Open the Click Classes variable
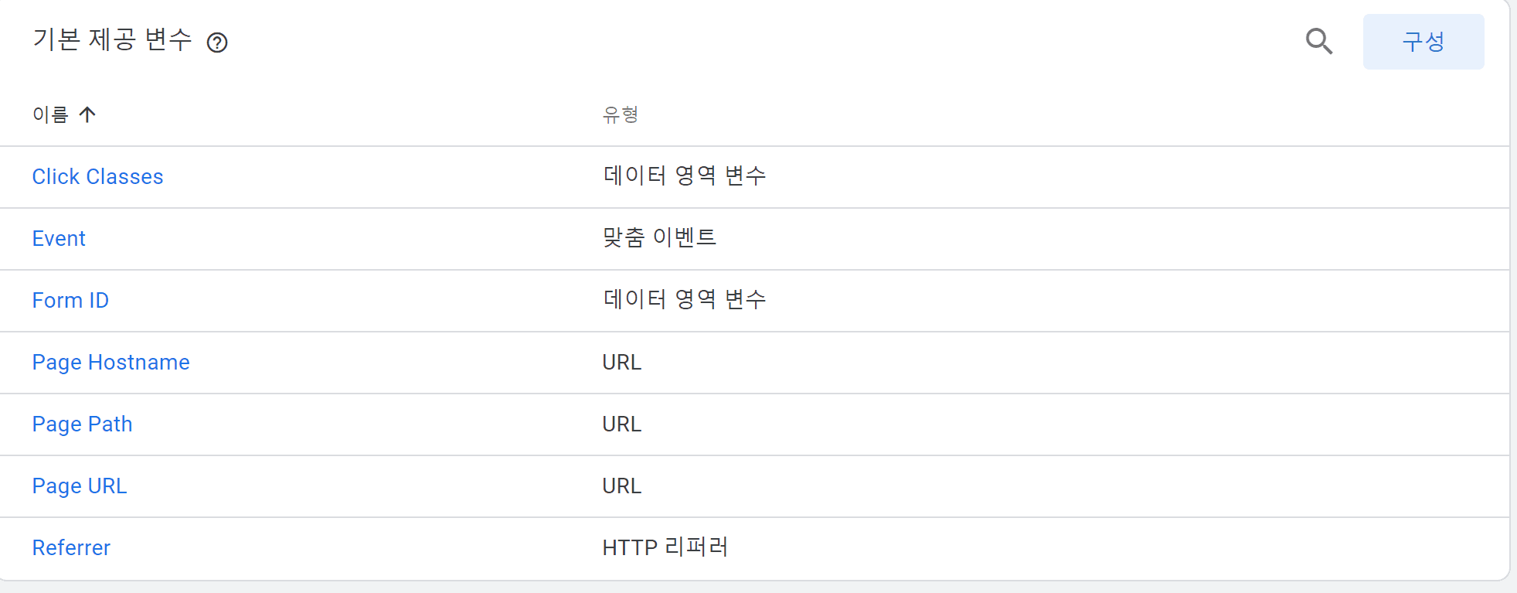Screen dimensions: 1517x593 [97, 177]
